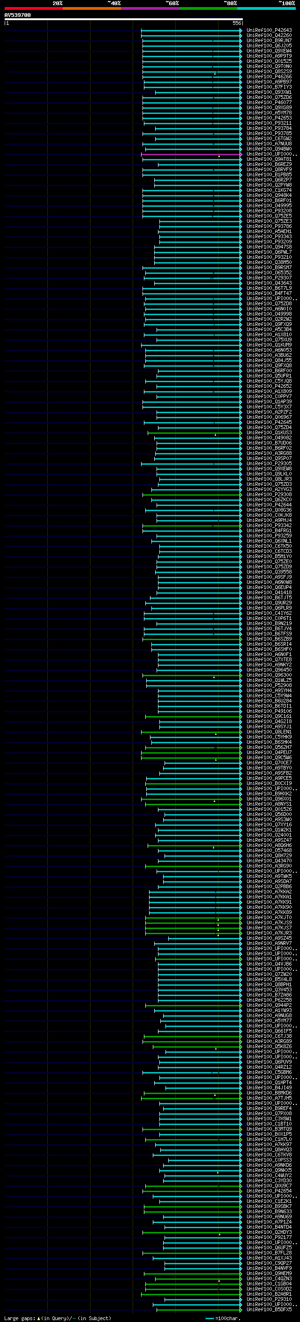
Task: Select label UniRef100_Q4VJB6
Action: coord(269,964)
